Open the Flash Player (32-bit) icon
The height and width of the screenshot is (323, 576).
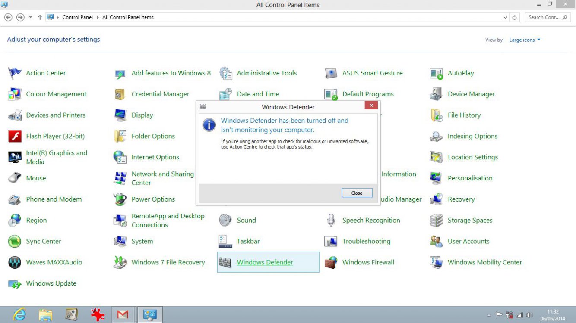[15, 136]
